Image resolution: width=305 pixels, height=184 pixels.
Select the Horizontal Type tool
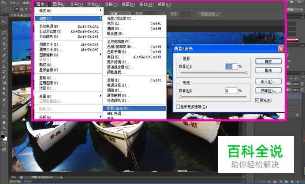[x=4, y=105]
